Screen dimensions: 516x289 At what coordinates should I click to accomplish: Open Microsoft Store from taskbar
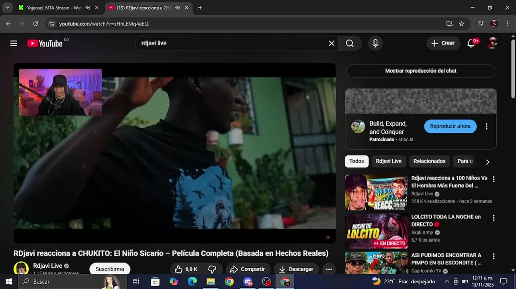(155, 282)
